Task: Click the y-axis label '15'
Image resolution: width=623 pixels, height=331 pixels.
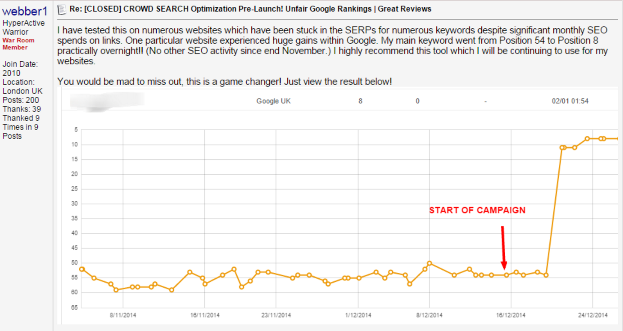Action: pos(75,159)
